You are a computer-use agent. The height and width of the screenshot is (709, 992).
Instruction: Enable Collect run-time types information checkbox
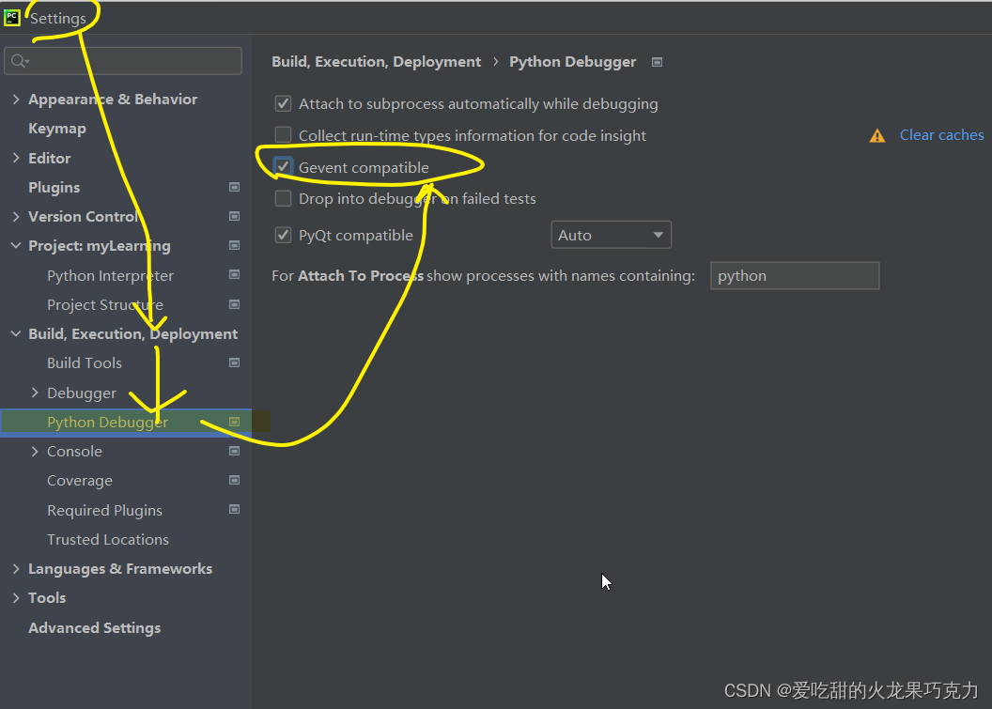(x=284, y=134)
